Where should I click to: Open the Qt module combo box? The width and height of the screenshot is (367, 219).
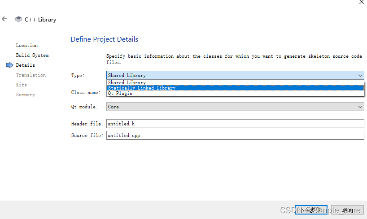click(x=235, y=107)
